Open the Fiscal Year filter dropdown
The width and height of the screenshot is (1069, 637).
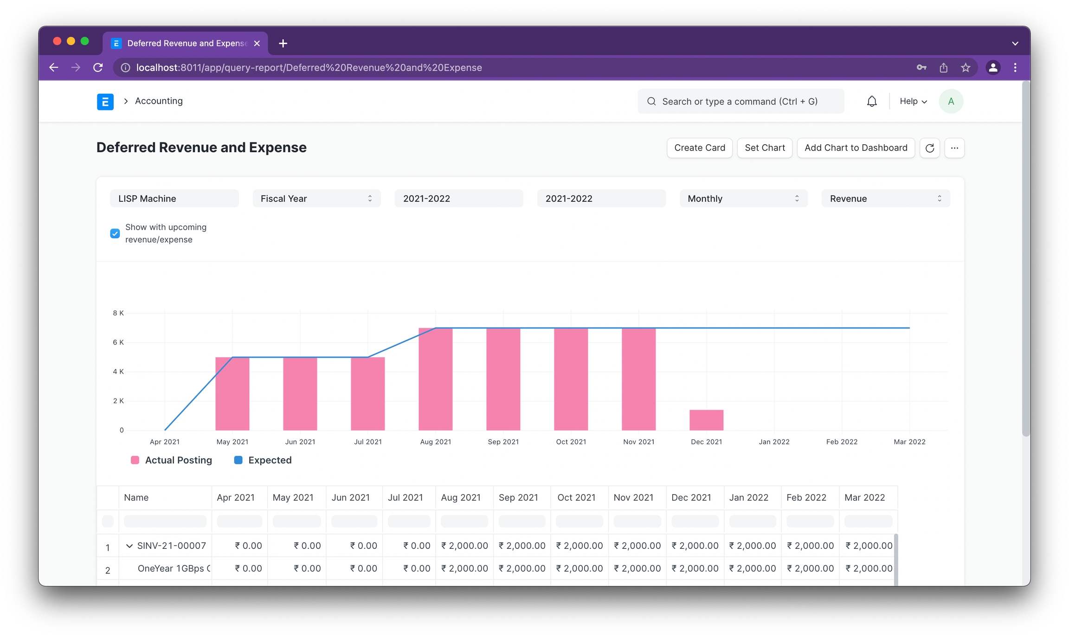[x=316, y=199]
